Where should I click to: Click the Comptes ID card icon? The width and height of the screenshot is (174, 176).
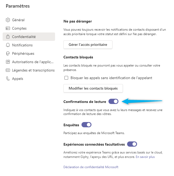(8, 28)
